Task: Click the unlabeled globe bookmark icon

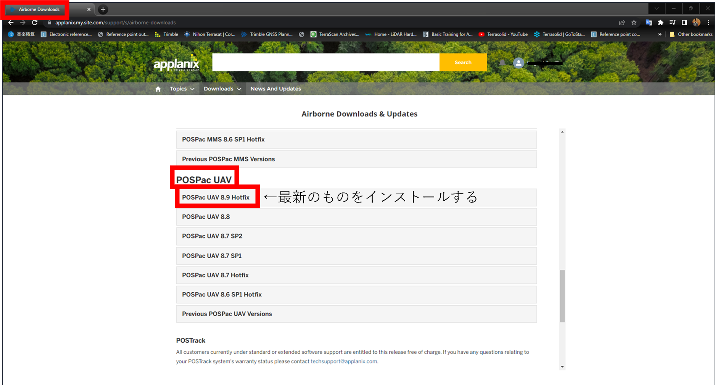Action: 301,34
